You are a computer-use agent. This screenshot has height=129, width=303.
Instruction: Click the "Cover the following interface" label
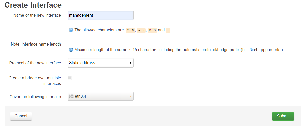(35, 97)
